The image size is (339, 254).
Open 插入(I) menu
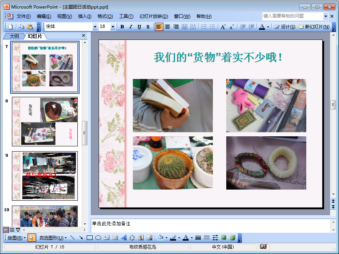[x=84, y=16]
